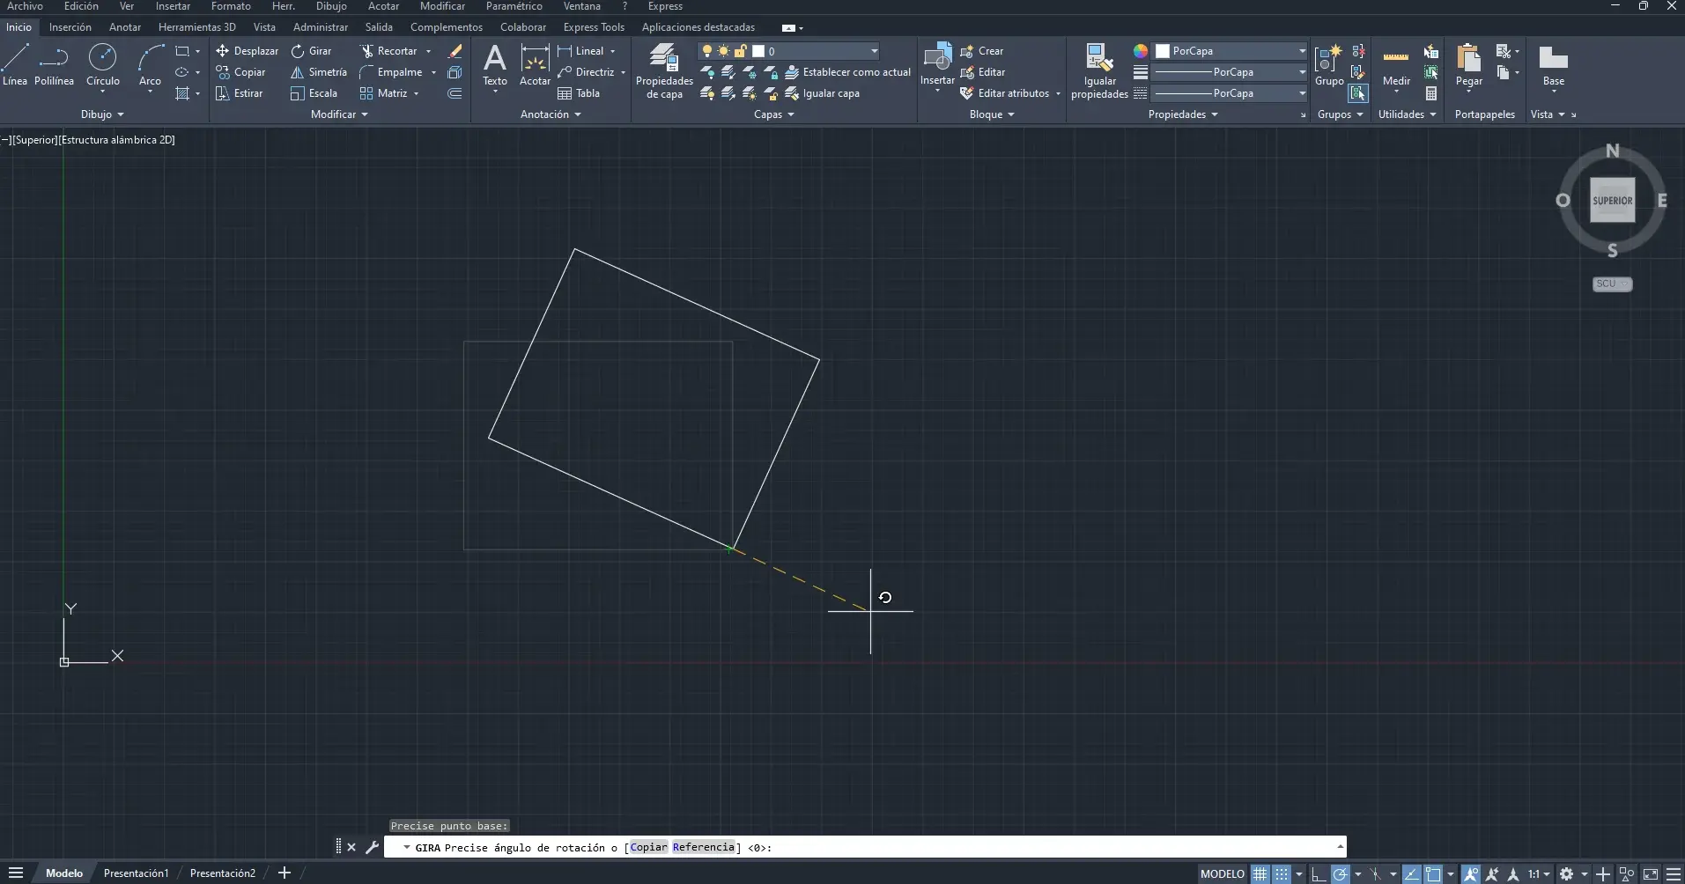Expand the Modificar panel
Image resolution: width=1685 pixels, height=884 pixels.
364,114
